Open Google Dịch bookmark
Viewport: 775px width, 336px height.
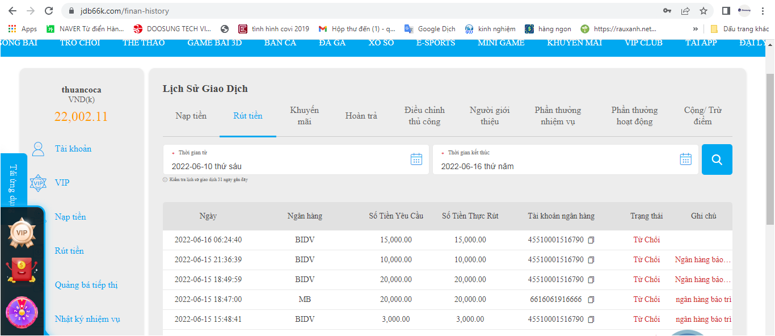point(430,28)
